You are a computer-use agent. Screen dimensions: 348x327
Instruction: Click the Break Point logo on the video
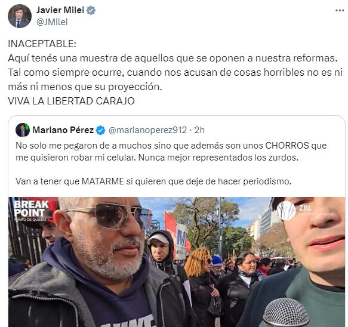(x=31, y=210)
